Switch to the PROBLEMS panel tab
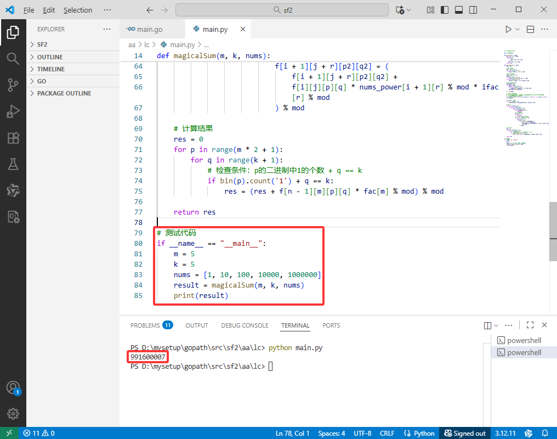 pyautogui.click(x=151, y=325)
